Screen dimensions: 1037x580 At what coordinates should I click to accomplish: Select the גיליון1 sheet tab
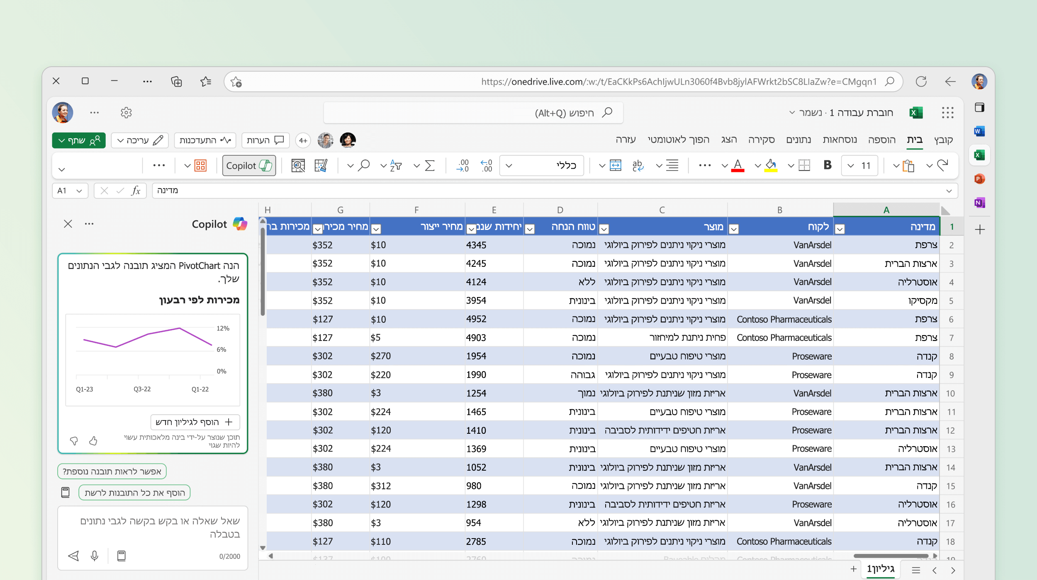pos(880,569)
